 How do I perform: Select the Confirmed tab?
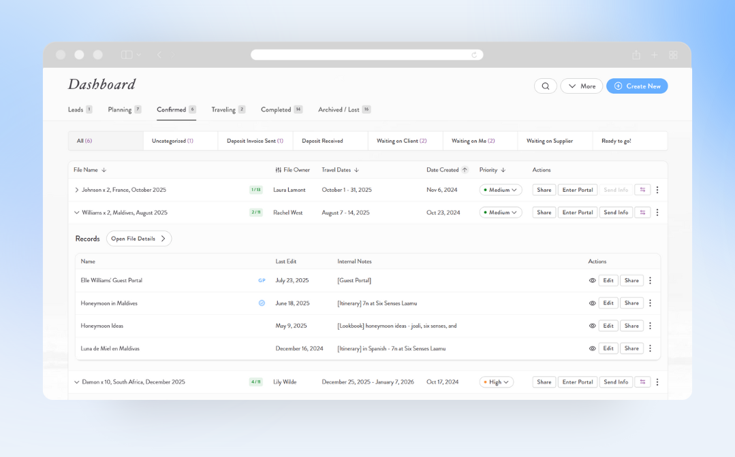tap(176, 109)
